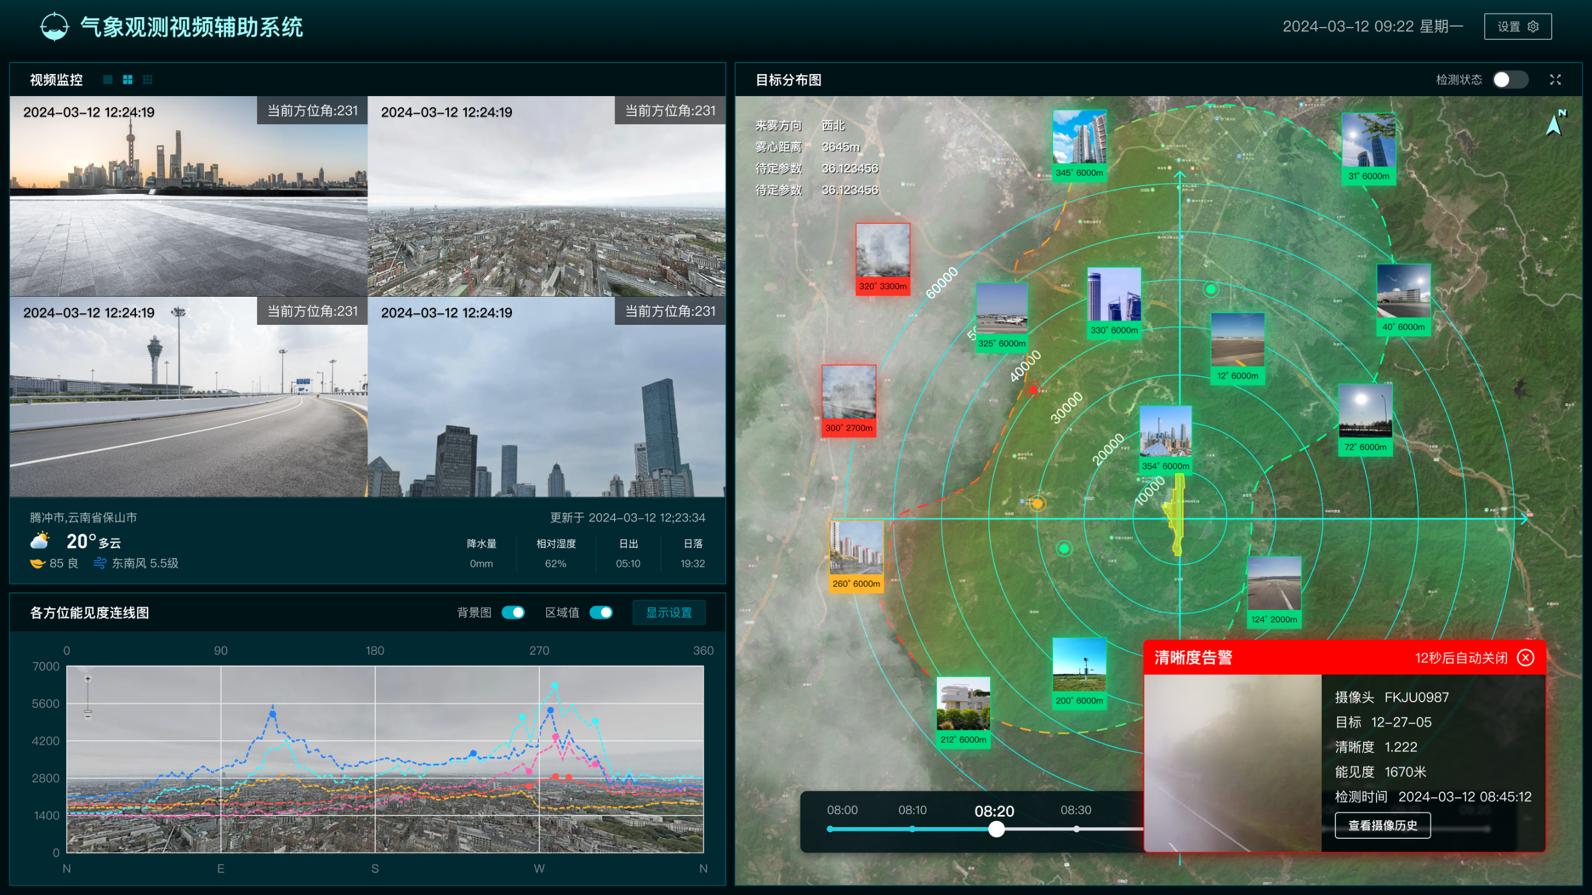Click 摄像头 FKJU0987 text in alert
The width and height of the screenshot is (1592, 895).
click(1392, 697)
